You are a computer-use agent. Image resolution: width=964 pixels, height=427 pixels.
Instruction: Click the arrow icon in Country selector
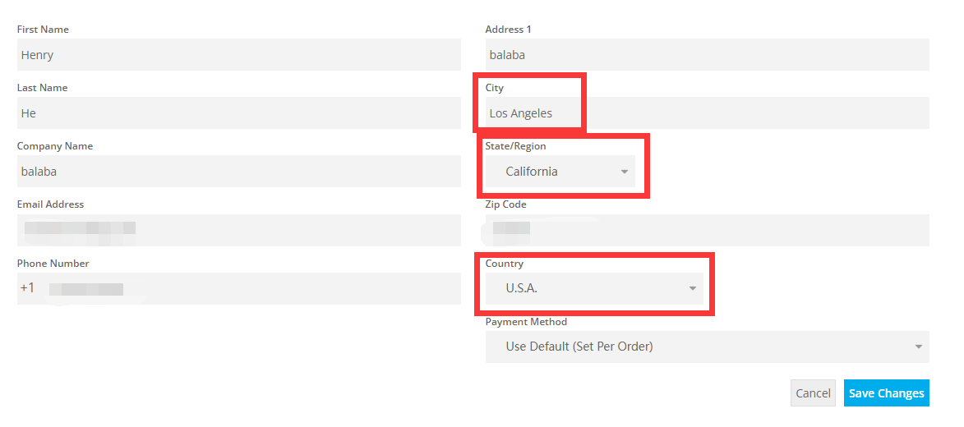[x=693, y=289]
